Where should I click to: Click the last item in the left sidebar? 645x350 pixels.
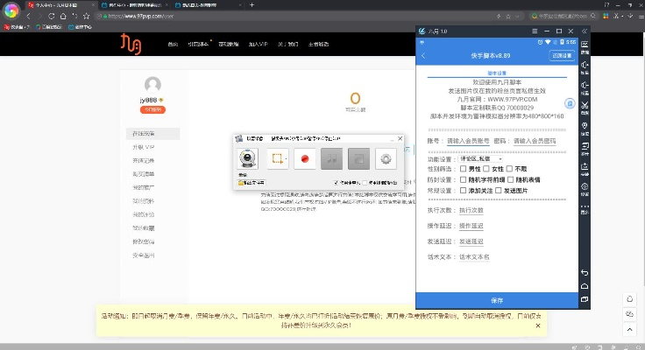143,255
